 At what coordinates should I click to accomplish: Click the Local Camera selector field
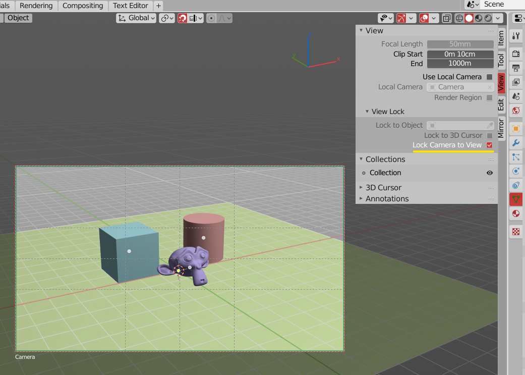tap(460, 87)
